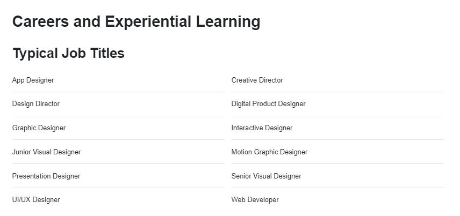460x216 pixels.
Task: Click the word Titles in the subheading
Action: (x=107, y=53)
